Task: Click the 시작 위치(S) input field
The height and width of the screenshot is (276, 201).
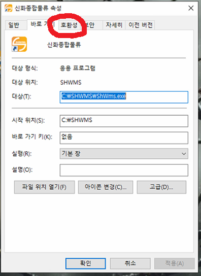Action: [124, 121]
